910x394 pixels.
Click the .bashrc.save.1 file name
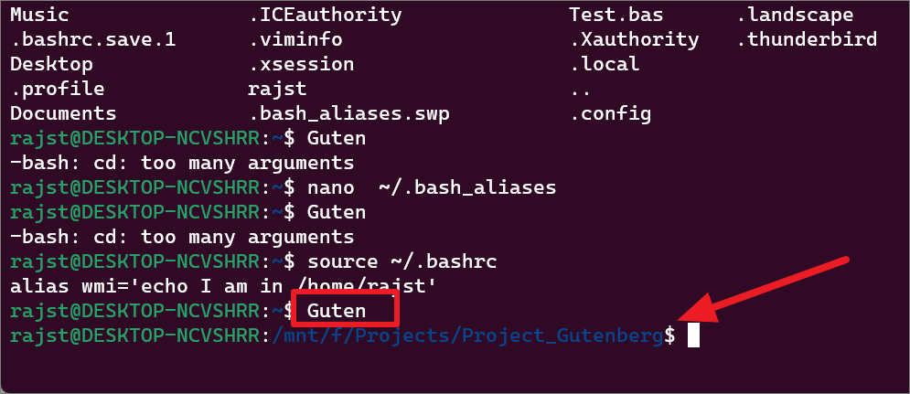(93, 39)
